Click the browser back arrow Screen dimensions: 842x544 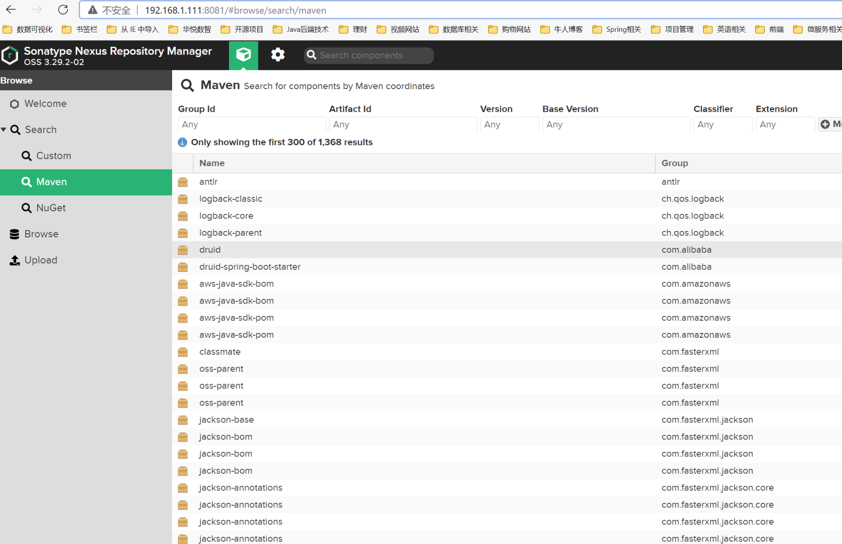[11, 10]
